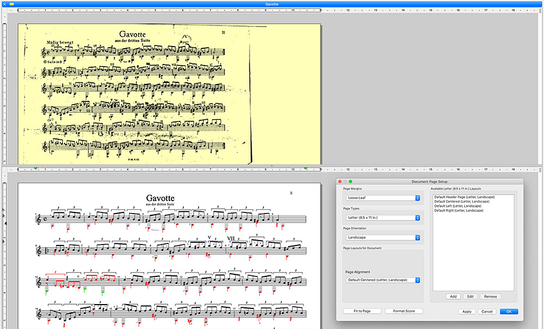Click the Gavotte title in the lower white score
The width and height of the screenshot is (544, 329).
(160, 198)
